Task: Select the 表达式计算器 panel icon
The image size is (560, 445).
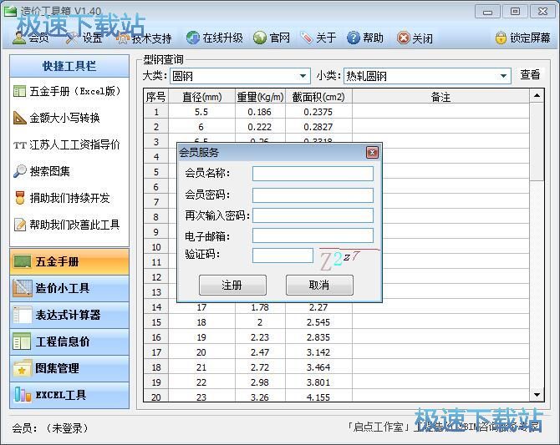Action: click(22, 315)
